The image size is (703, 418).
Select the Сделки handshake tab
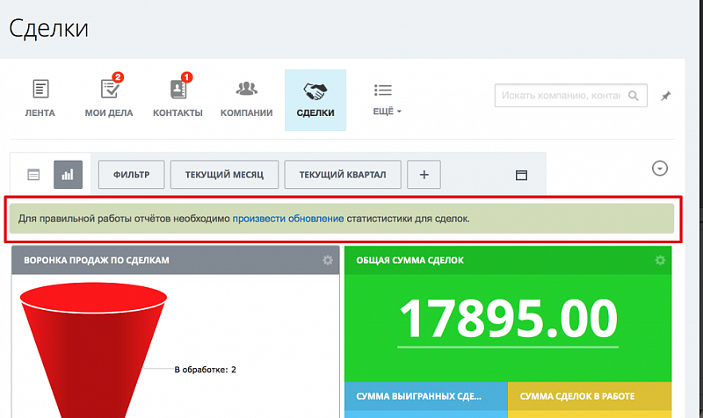[x=315, y=100]
